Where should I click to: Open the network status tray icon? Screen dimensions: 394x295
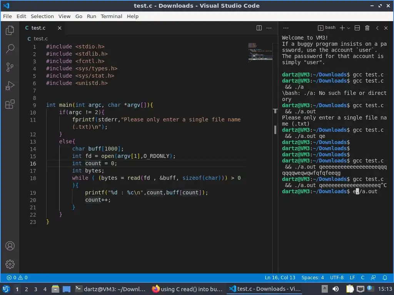[x=361, y=289]
